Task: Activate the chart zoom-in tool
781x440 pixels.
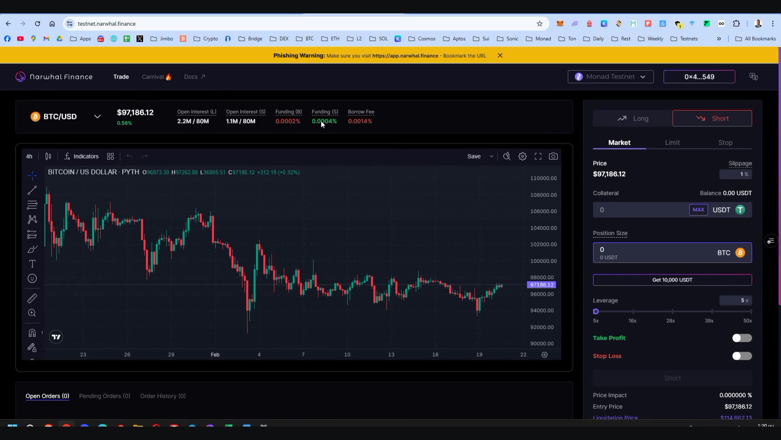Action: (x=32, y=313)
